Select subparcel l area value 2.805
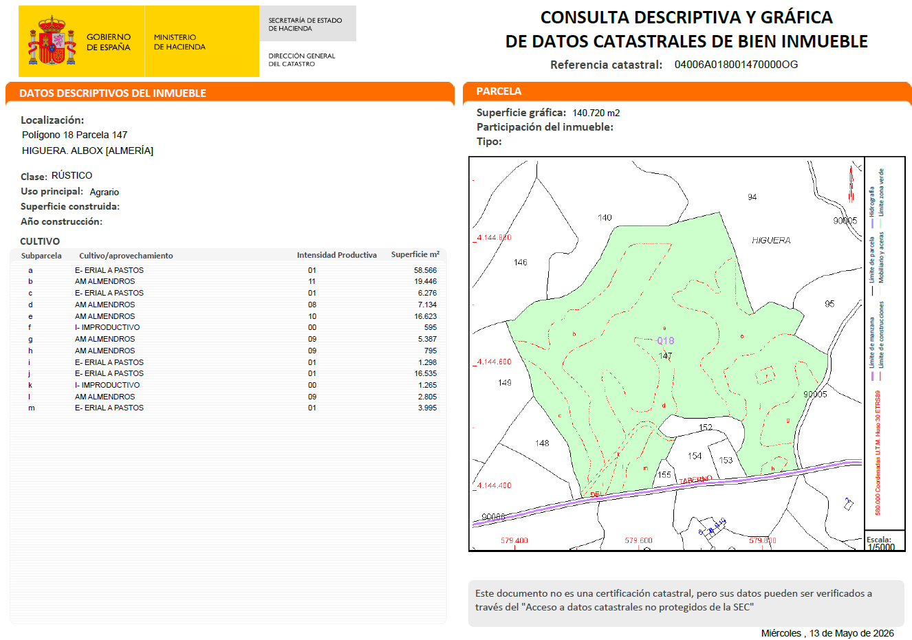This screenshot has width=912, height=640. click(x=427, y=397)
